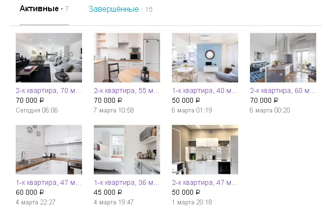Click the link 2-к квартира, 60 м
The width and height of the screenshot is (330, 224).
(283, 90)
